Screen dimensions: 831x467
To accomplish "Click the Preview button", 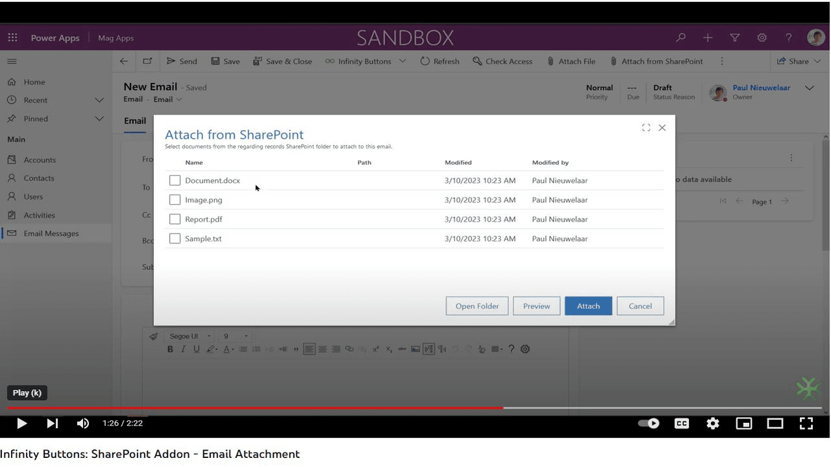I will [x=537, y=306].
